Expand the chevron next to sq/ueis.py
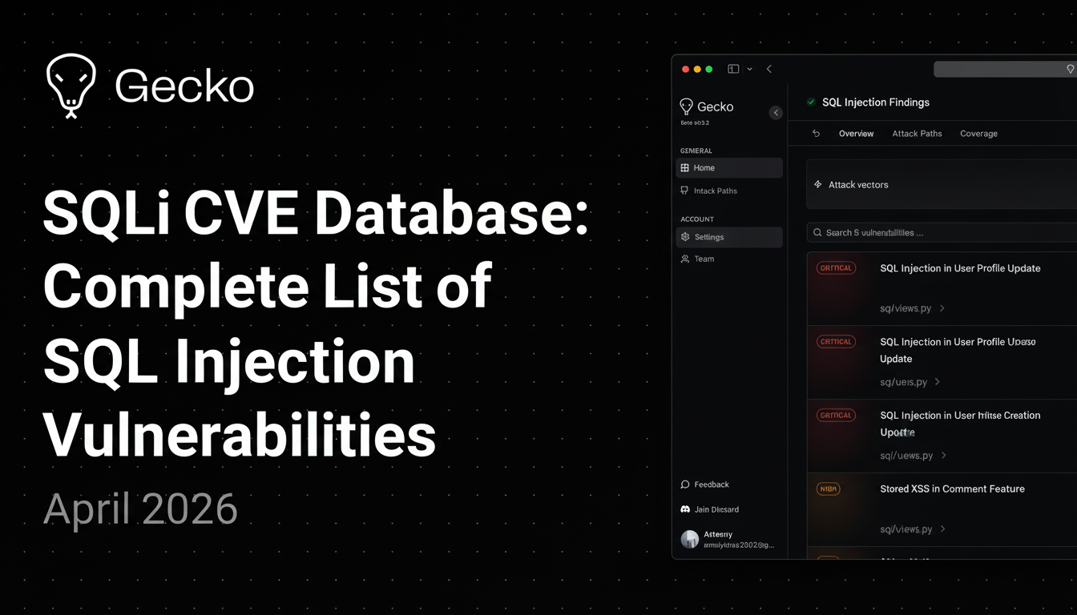Viewport: 1077px width, 615px height. coord(938,382)
